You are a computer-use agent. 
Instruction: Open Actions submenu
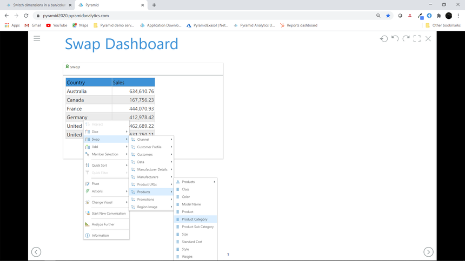[x=107, y=191]
